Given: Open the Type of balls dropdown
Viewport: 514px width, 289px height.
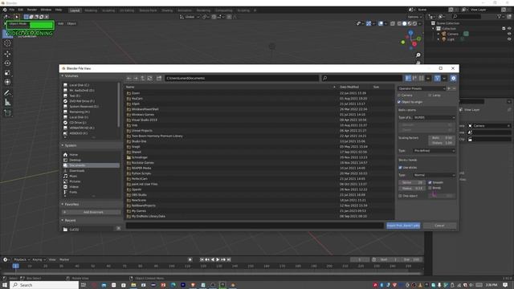Looking at the screenshot, I should 434,117.
